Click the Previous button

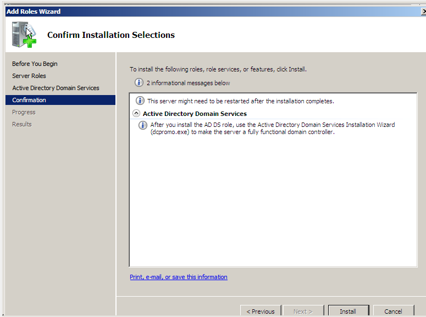(261, 311)
